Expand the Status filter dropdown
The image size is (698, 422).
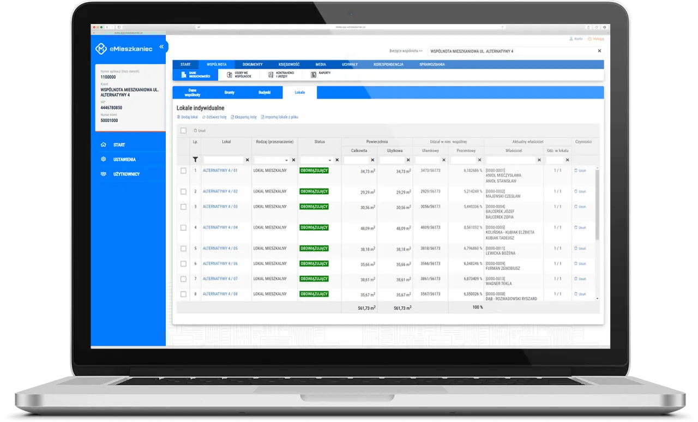(x=330, y=160)
